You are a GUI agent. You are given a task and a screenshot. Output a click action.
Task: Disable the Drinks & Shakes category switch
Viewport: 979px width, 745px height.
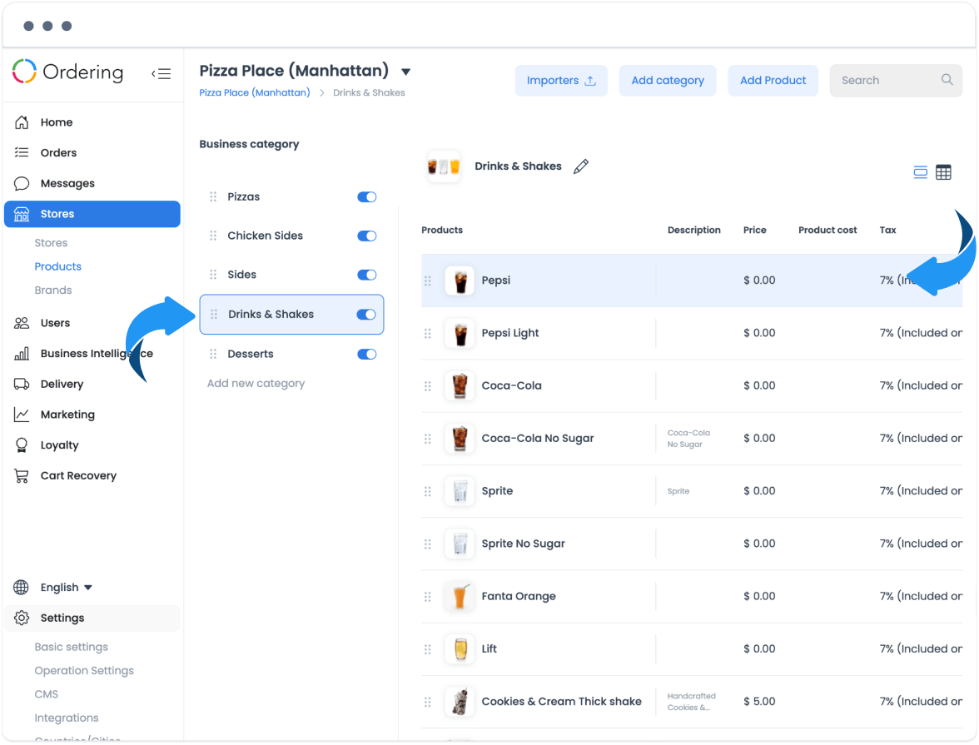(x=366, y=314)
